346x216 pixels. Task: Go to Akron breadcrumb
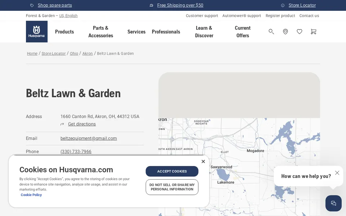click(88, 53)
